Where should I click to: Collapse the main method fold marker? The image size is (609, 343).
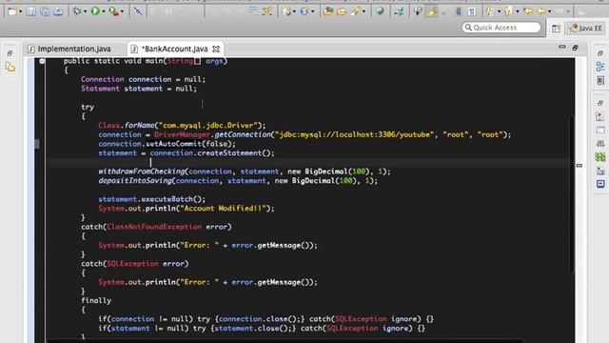(42, 61)
